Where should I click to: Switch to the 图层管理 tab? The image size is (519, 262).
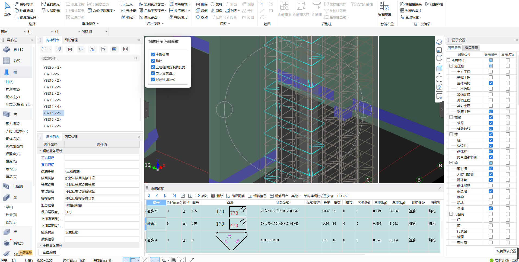71,137
